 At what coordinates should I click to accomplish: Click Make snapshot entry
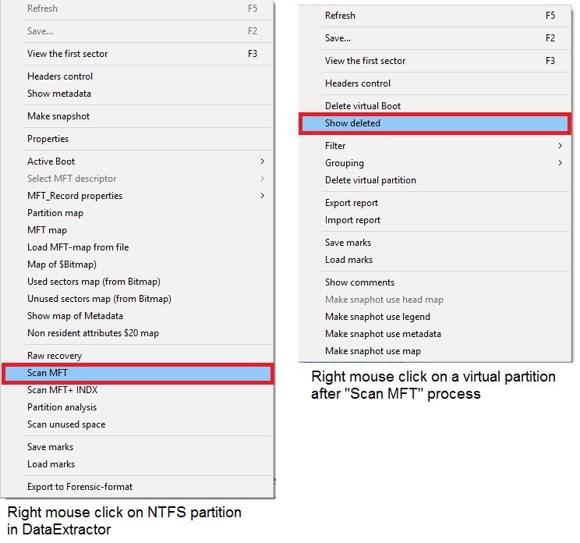(x=58, y=116)
